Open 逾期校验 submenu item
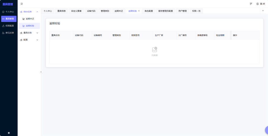 (x=29, y=26)
